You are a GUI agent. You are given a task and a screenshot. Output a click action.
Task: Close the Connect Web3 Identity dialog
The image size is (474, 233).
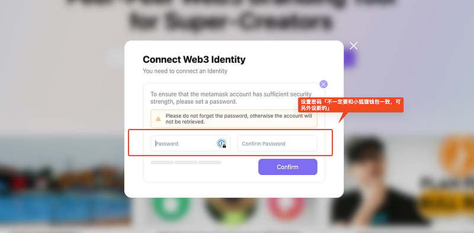coord(353,46)
